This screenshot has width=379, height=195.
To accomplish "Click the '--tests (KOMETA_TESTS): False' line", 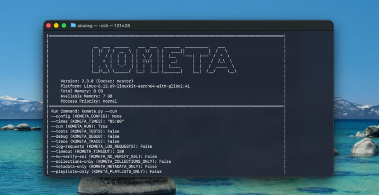I will (85, 131).
